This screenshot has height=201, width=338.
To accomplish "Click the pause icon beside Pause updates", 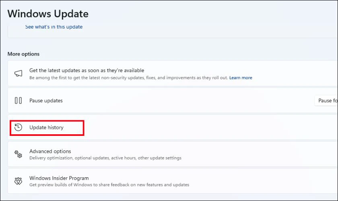I will pyautogui.click(x=19, y=100).
